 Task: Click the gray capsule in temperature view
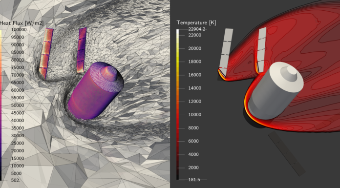point(276,91)
